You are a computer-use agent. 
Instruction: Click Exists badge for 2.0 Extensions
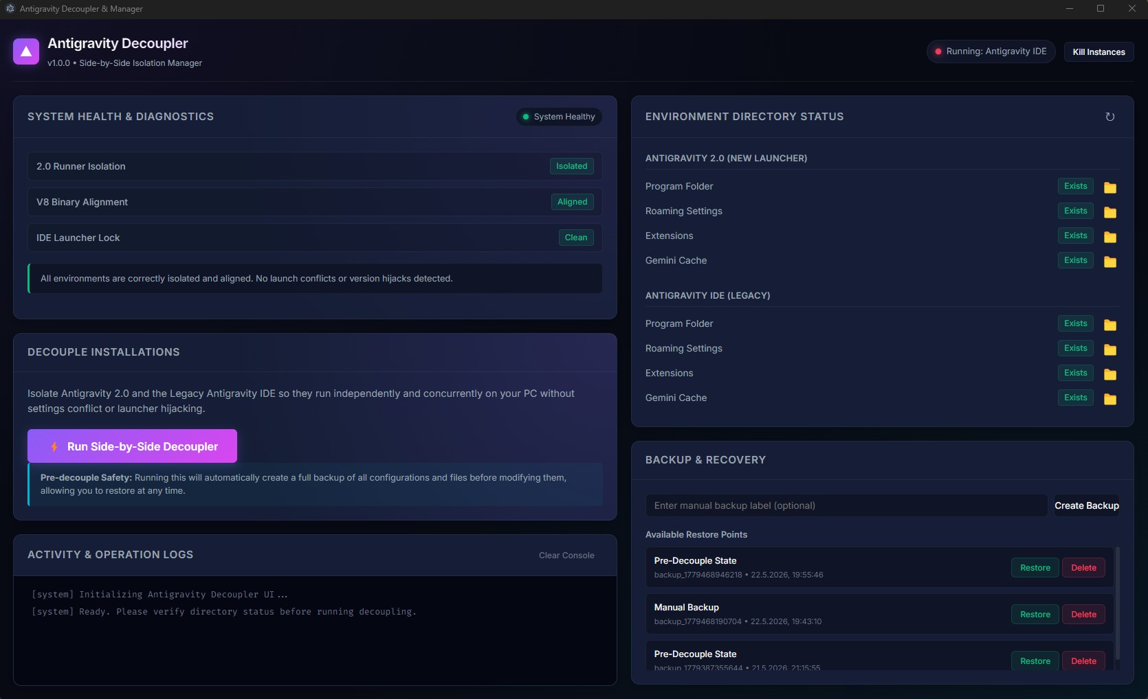coord(1075,236)
